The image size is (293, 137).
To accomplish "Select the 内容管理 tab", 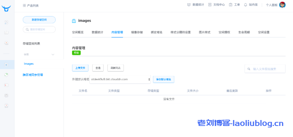I will (117, 32).
